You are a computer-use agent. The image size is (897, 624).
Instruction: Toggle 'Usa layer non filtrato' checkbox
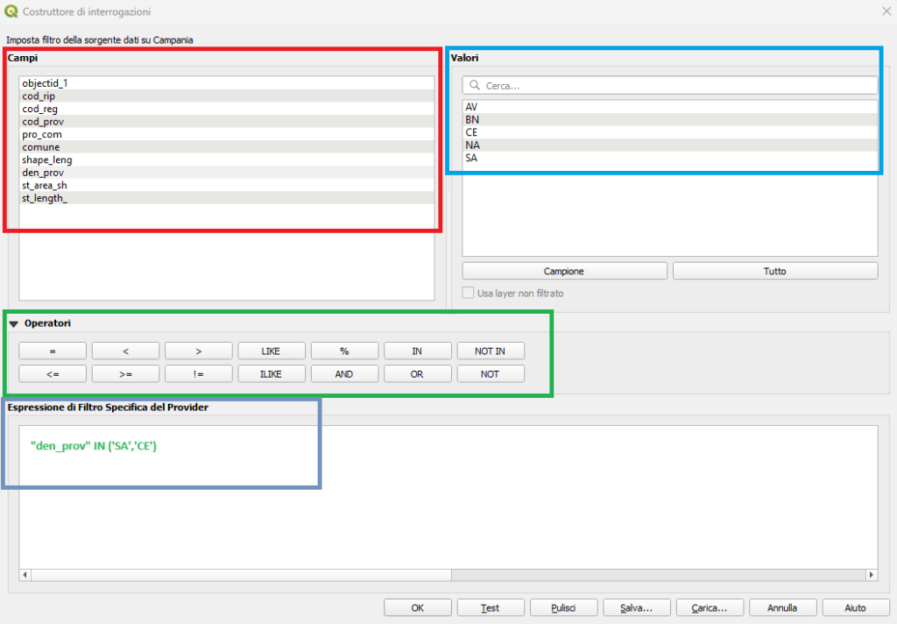[x=468, y=293]
